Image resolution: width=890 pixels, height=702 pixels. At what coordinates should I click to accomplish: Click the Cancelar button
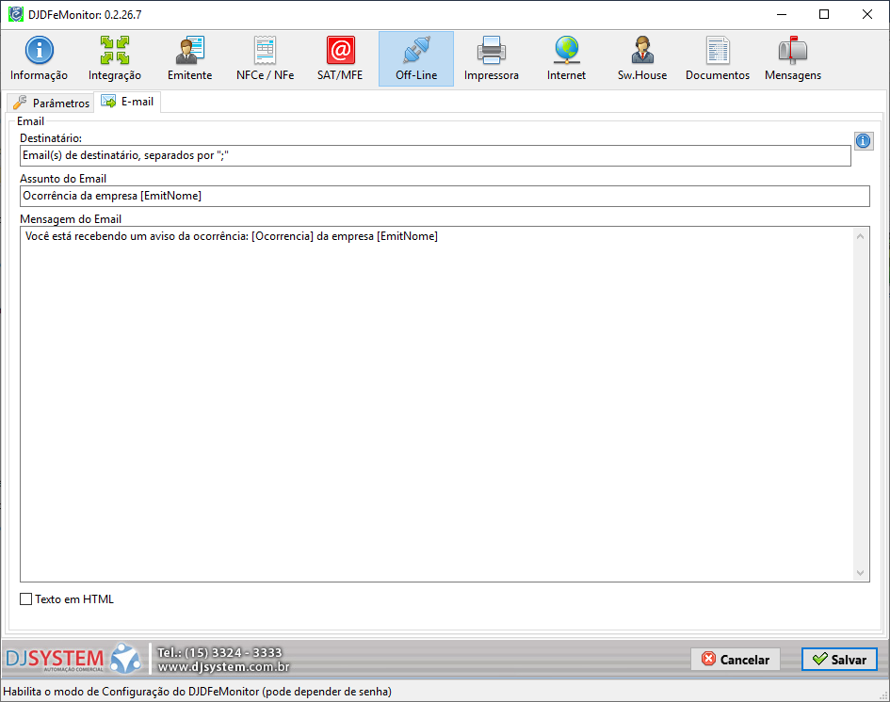[x=736, y=660]
